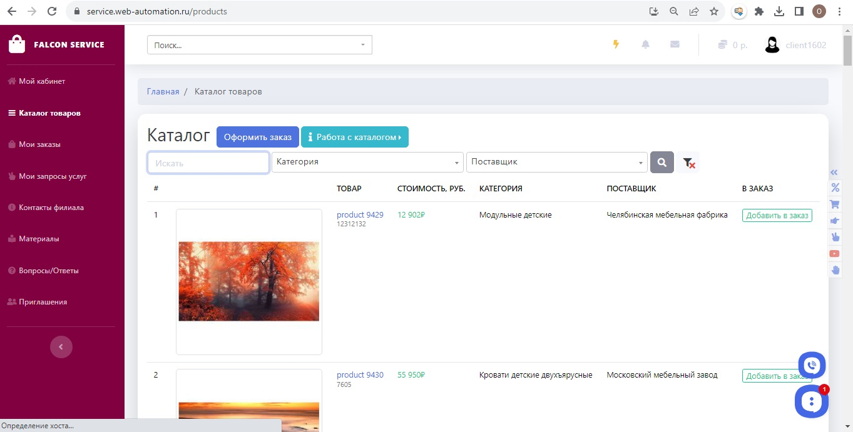Image resolution: width=853 pixels, height=432 pixels.
Task: Click the lightning bolt icon in header
Action: 616,44
